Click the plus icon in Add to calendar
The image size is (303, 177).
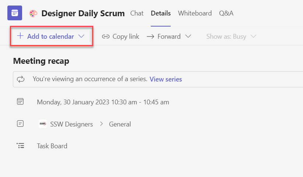(20, 36)
